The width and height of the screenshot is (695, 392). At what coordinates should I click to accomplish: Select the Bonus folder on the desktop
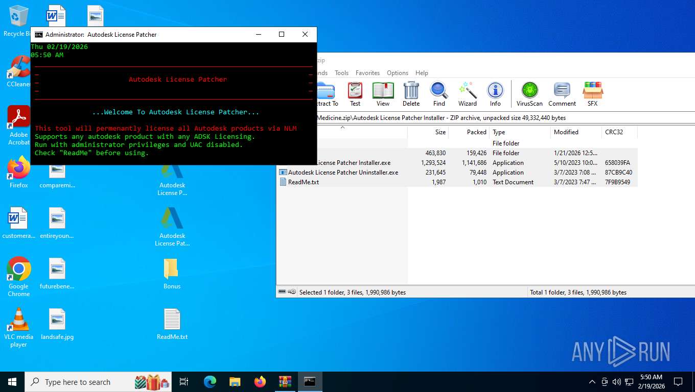(x=172, y=273)
